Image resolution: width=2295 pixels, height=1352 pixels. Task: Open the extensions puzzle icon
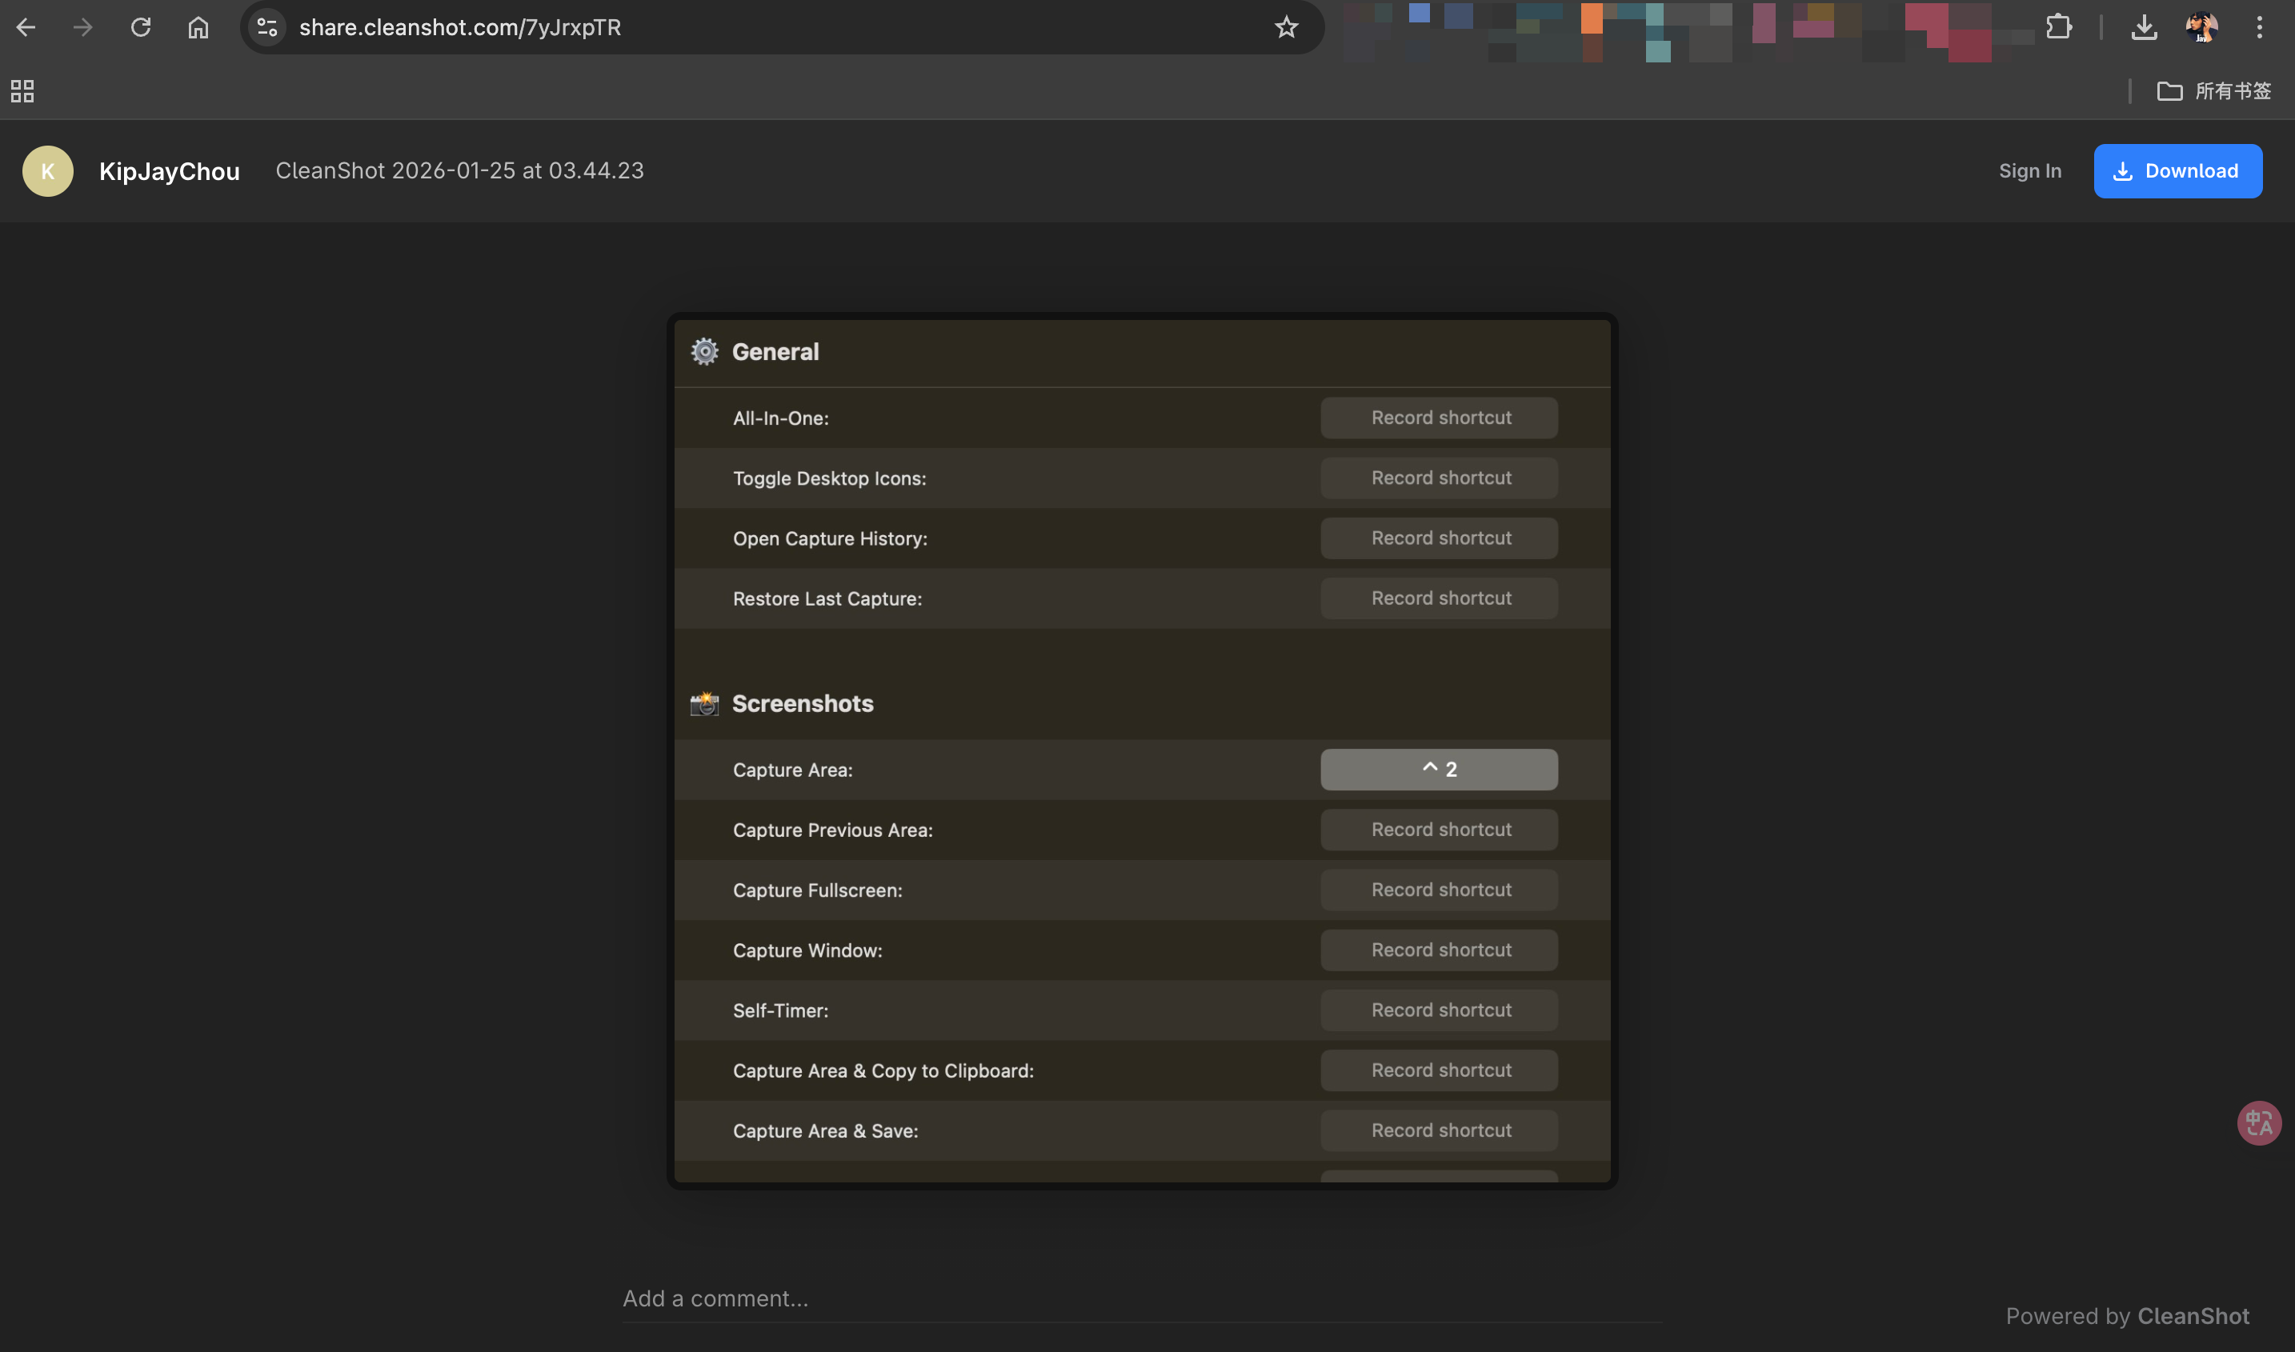pos(2058,27)
